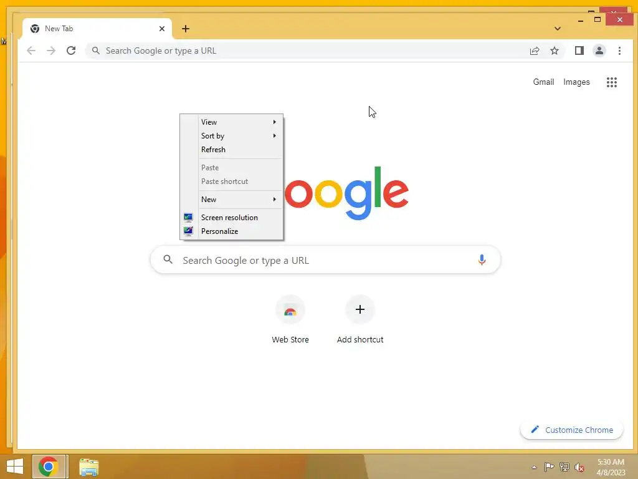Close the New Tab tab
Viewport: 638px width, 479px height.
[x=162, y=29]
